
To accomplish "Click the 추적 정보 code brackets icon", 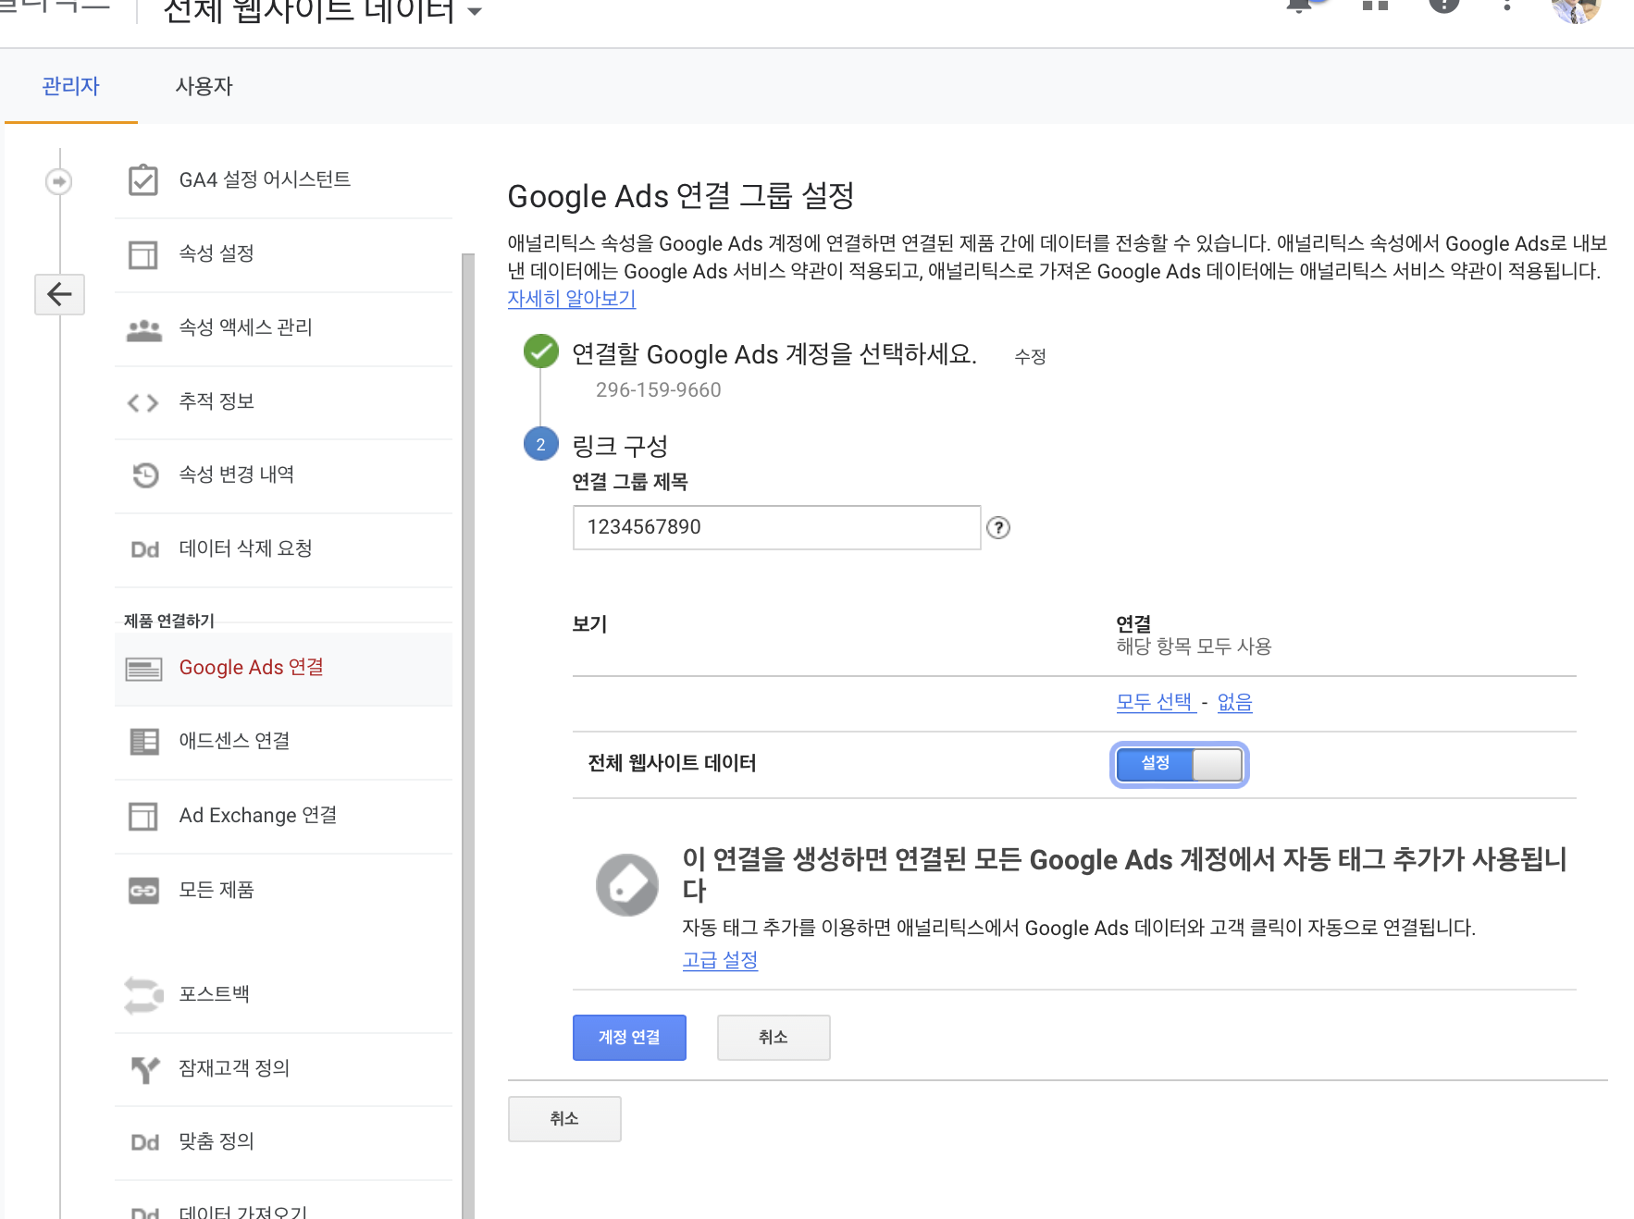I will coord(143,402).
